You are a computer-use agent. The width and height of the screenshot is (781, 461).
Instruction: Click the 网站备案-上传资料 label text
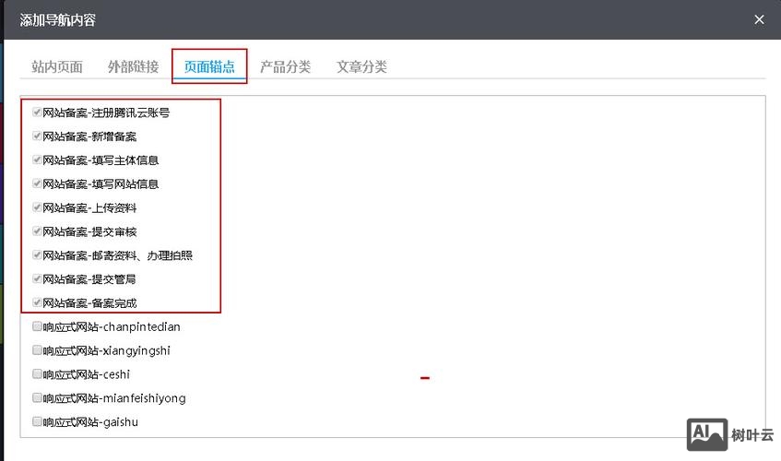(89, 207)
